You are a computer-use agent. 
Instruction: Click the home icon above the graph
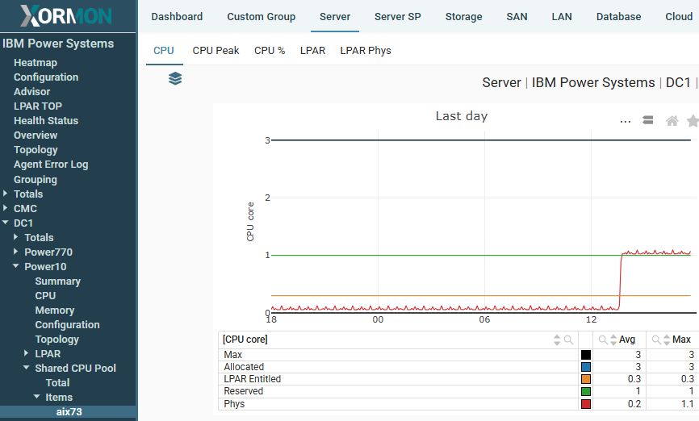(672, 121)
